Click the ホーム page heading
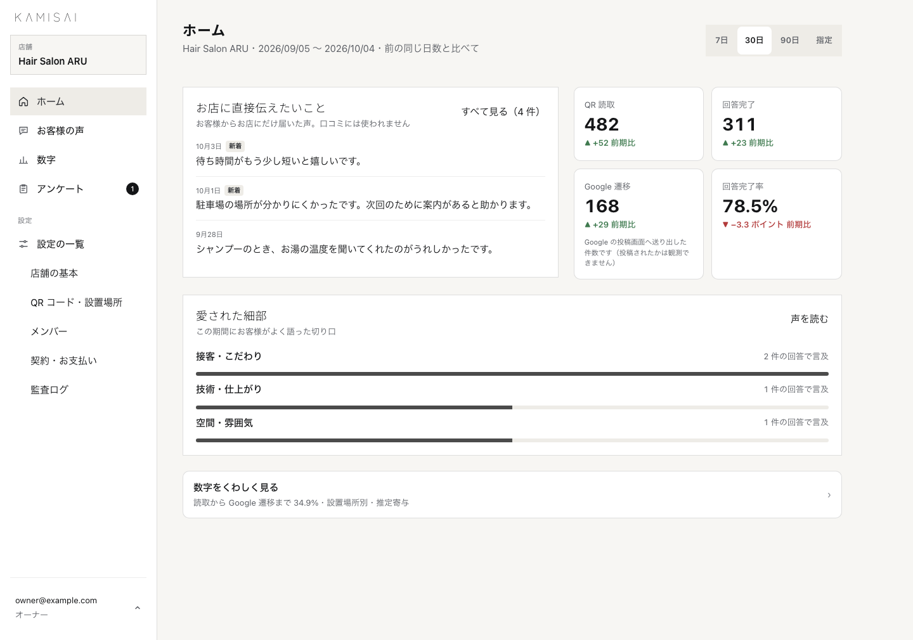Screen dimensions: 913x640 point(204,30)
